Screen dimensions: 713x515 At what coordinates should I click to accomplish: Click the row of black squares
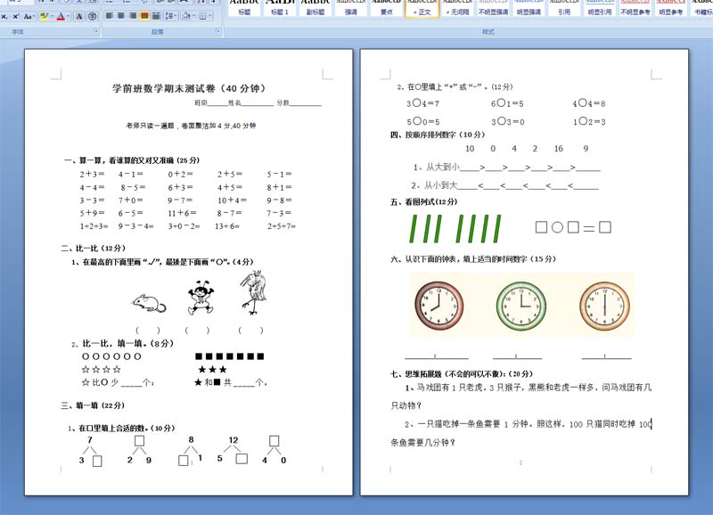tap(230, 356)
